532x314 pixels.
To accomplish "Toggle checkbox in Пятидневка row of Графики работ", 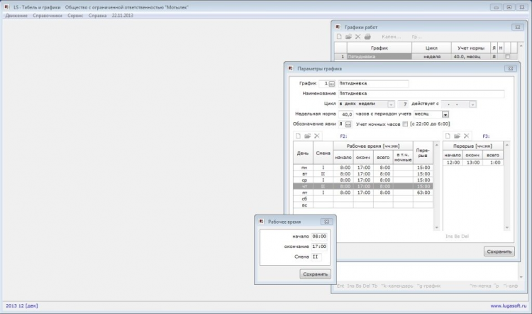I will (508, 57).
